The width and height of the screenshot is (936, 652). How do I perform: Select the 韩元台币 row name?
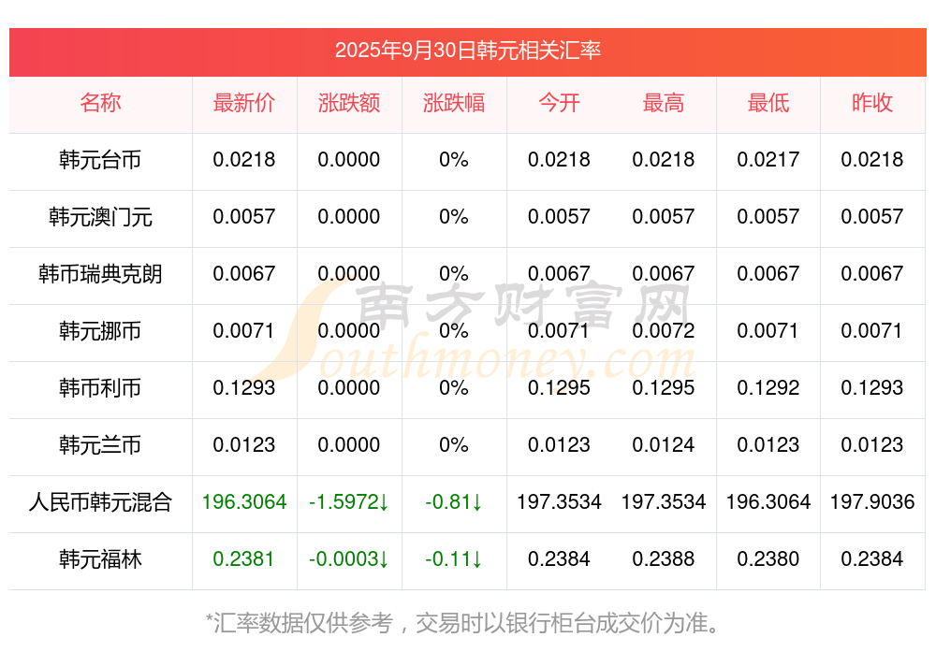pos(100,160)
